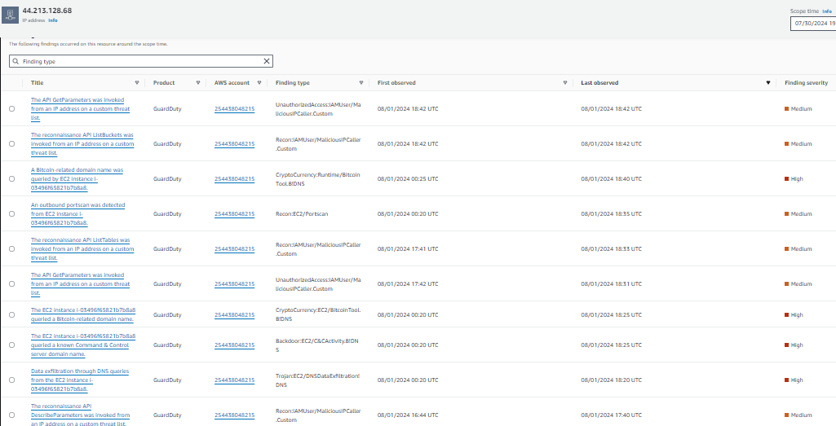Click the Backdoor:EC2/C&CActivity.B!DNS finding type cell
The image size is (836, 426).
(316, 345)
